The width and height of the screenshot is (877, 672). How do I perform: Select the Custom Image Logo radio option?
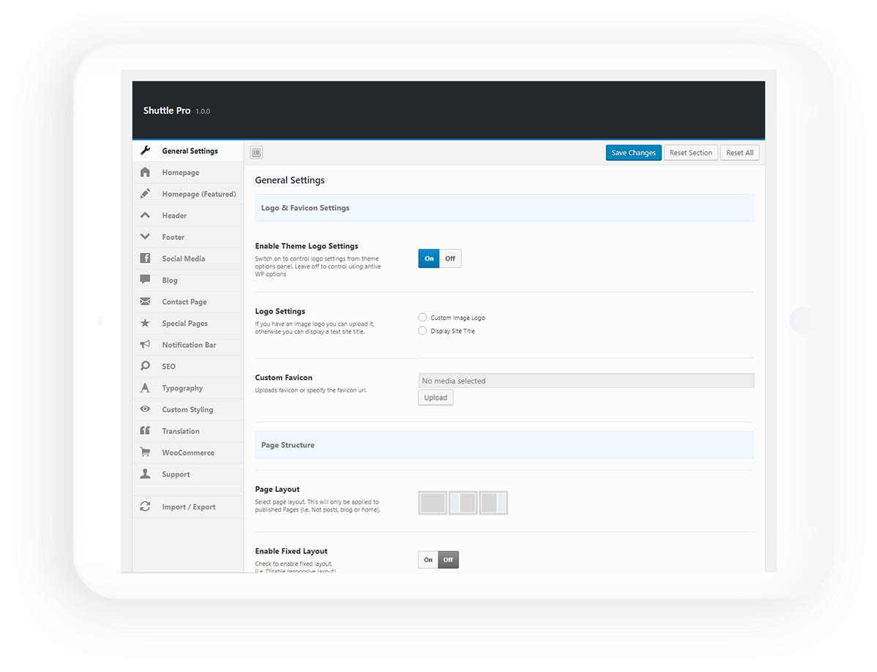pyautogui.click(x=422, y=318)
